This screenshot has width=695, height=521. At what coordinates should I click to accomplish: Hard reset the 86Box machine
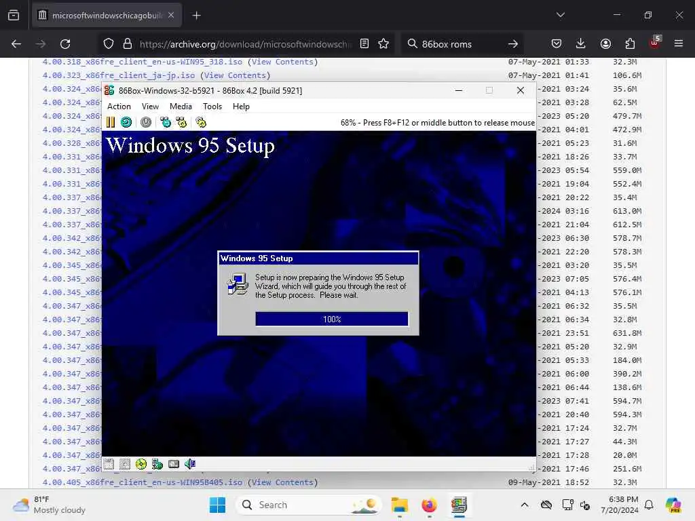point(126,122)
